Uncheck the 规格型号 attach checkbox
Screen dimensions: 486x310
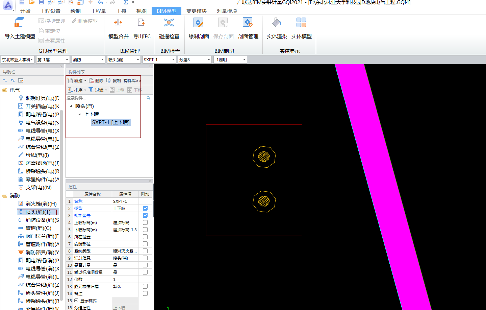pyautogui.click(x=145, y=215)
